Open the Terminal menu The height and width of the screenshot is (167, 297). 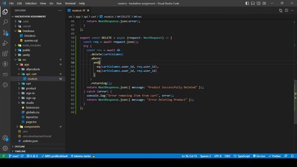(x=70, y=3)
